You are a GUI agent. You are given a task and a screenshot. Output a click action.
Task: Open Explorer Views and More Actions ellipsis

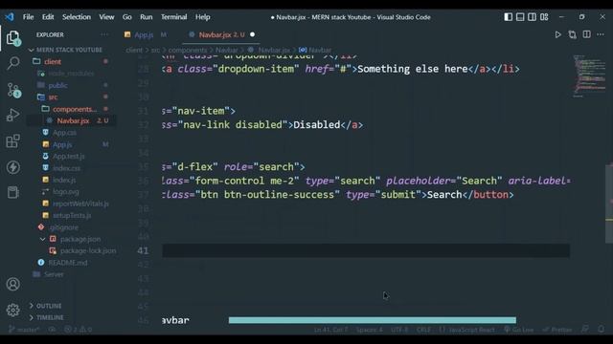[x=104, y=34]
